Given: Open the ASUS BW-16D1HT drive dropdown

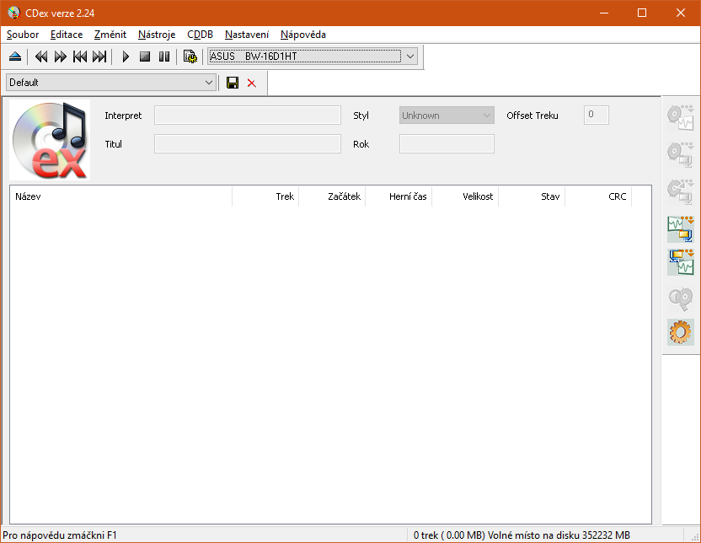Looking at the screenshot, I should click(313, 56).
